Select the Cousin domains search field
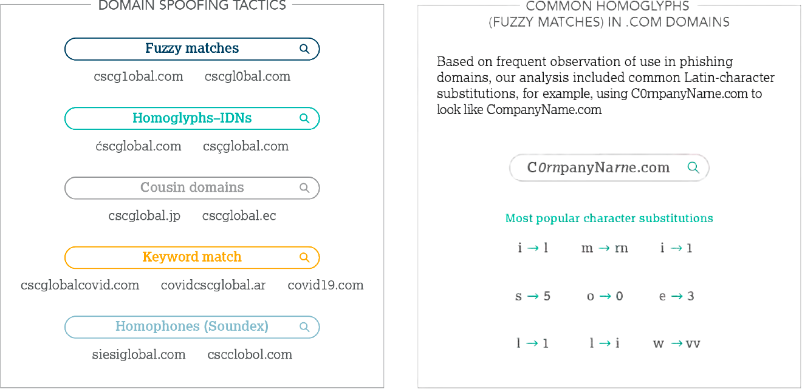Viewport: 802px width, 389px height. point(192,188)
